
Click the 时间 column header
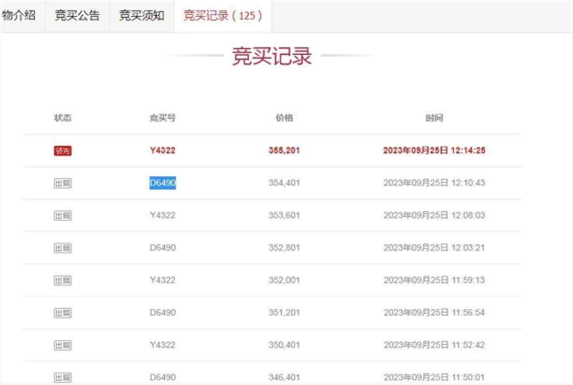pos(434,118)
